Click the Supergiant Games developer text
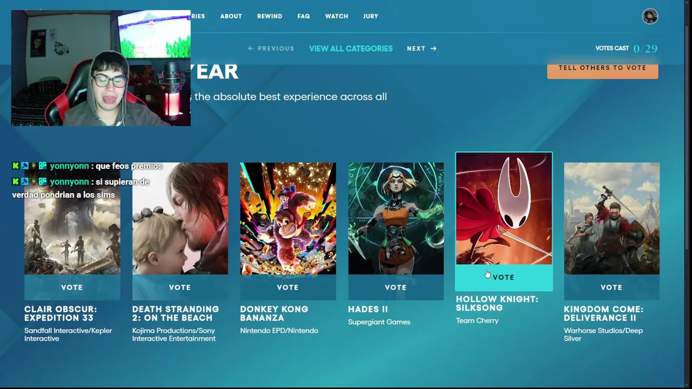This screenshot has width=692, height=389. tap(379, 322)
